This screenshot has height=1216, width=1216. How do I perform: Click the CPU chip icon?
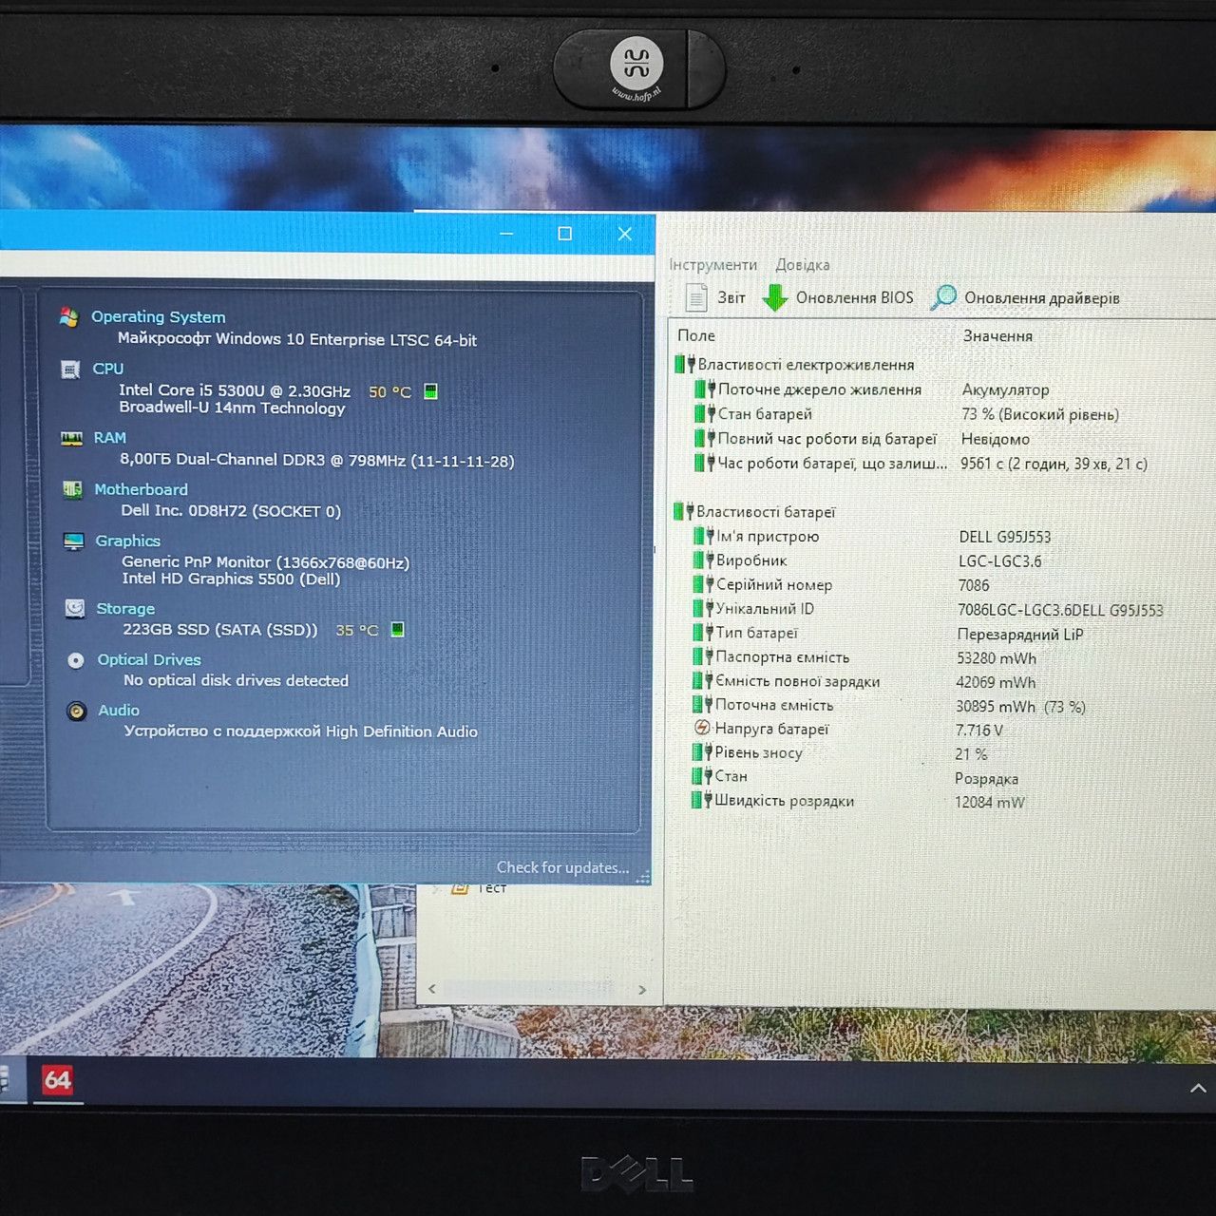pyautogui.click(x=70, y=369)
